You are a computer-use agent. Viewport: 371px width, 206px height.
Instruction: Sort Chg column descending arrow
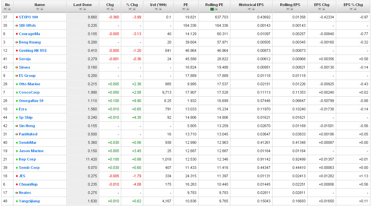tap(108, 9)
